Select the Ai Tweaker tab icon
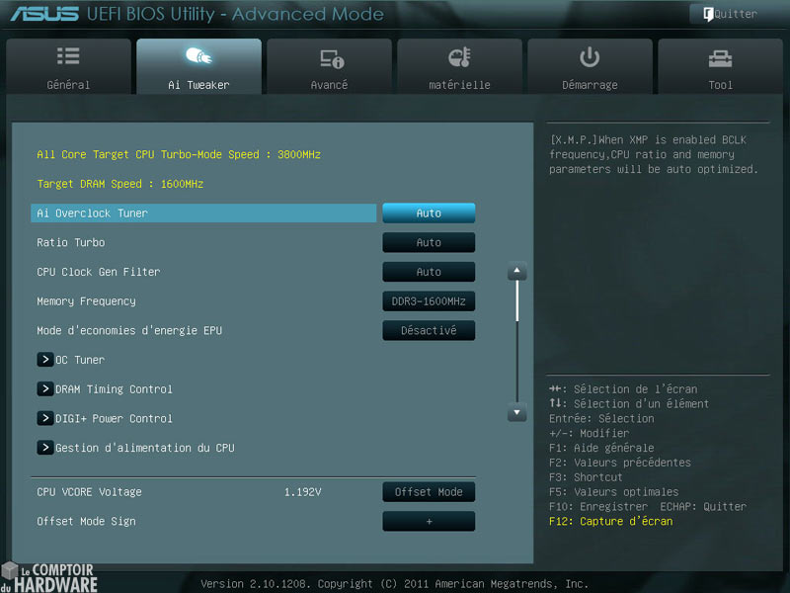Image resolution: width=790 pixels, height=593 pixels. [x=197, y=56]
